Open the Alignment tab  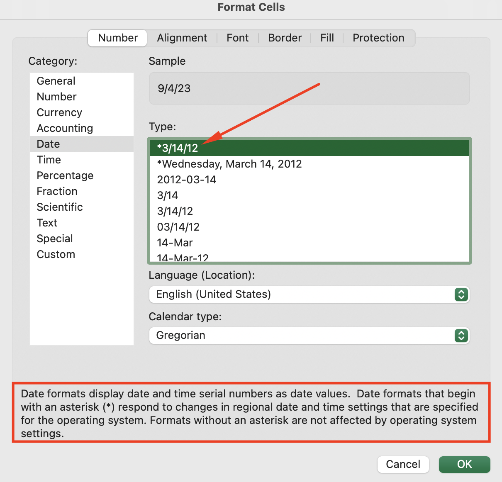[182, 38]
